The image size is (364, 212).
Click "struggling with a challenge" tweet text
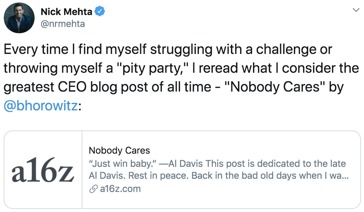(x=233, y=49)
